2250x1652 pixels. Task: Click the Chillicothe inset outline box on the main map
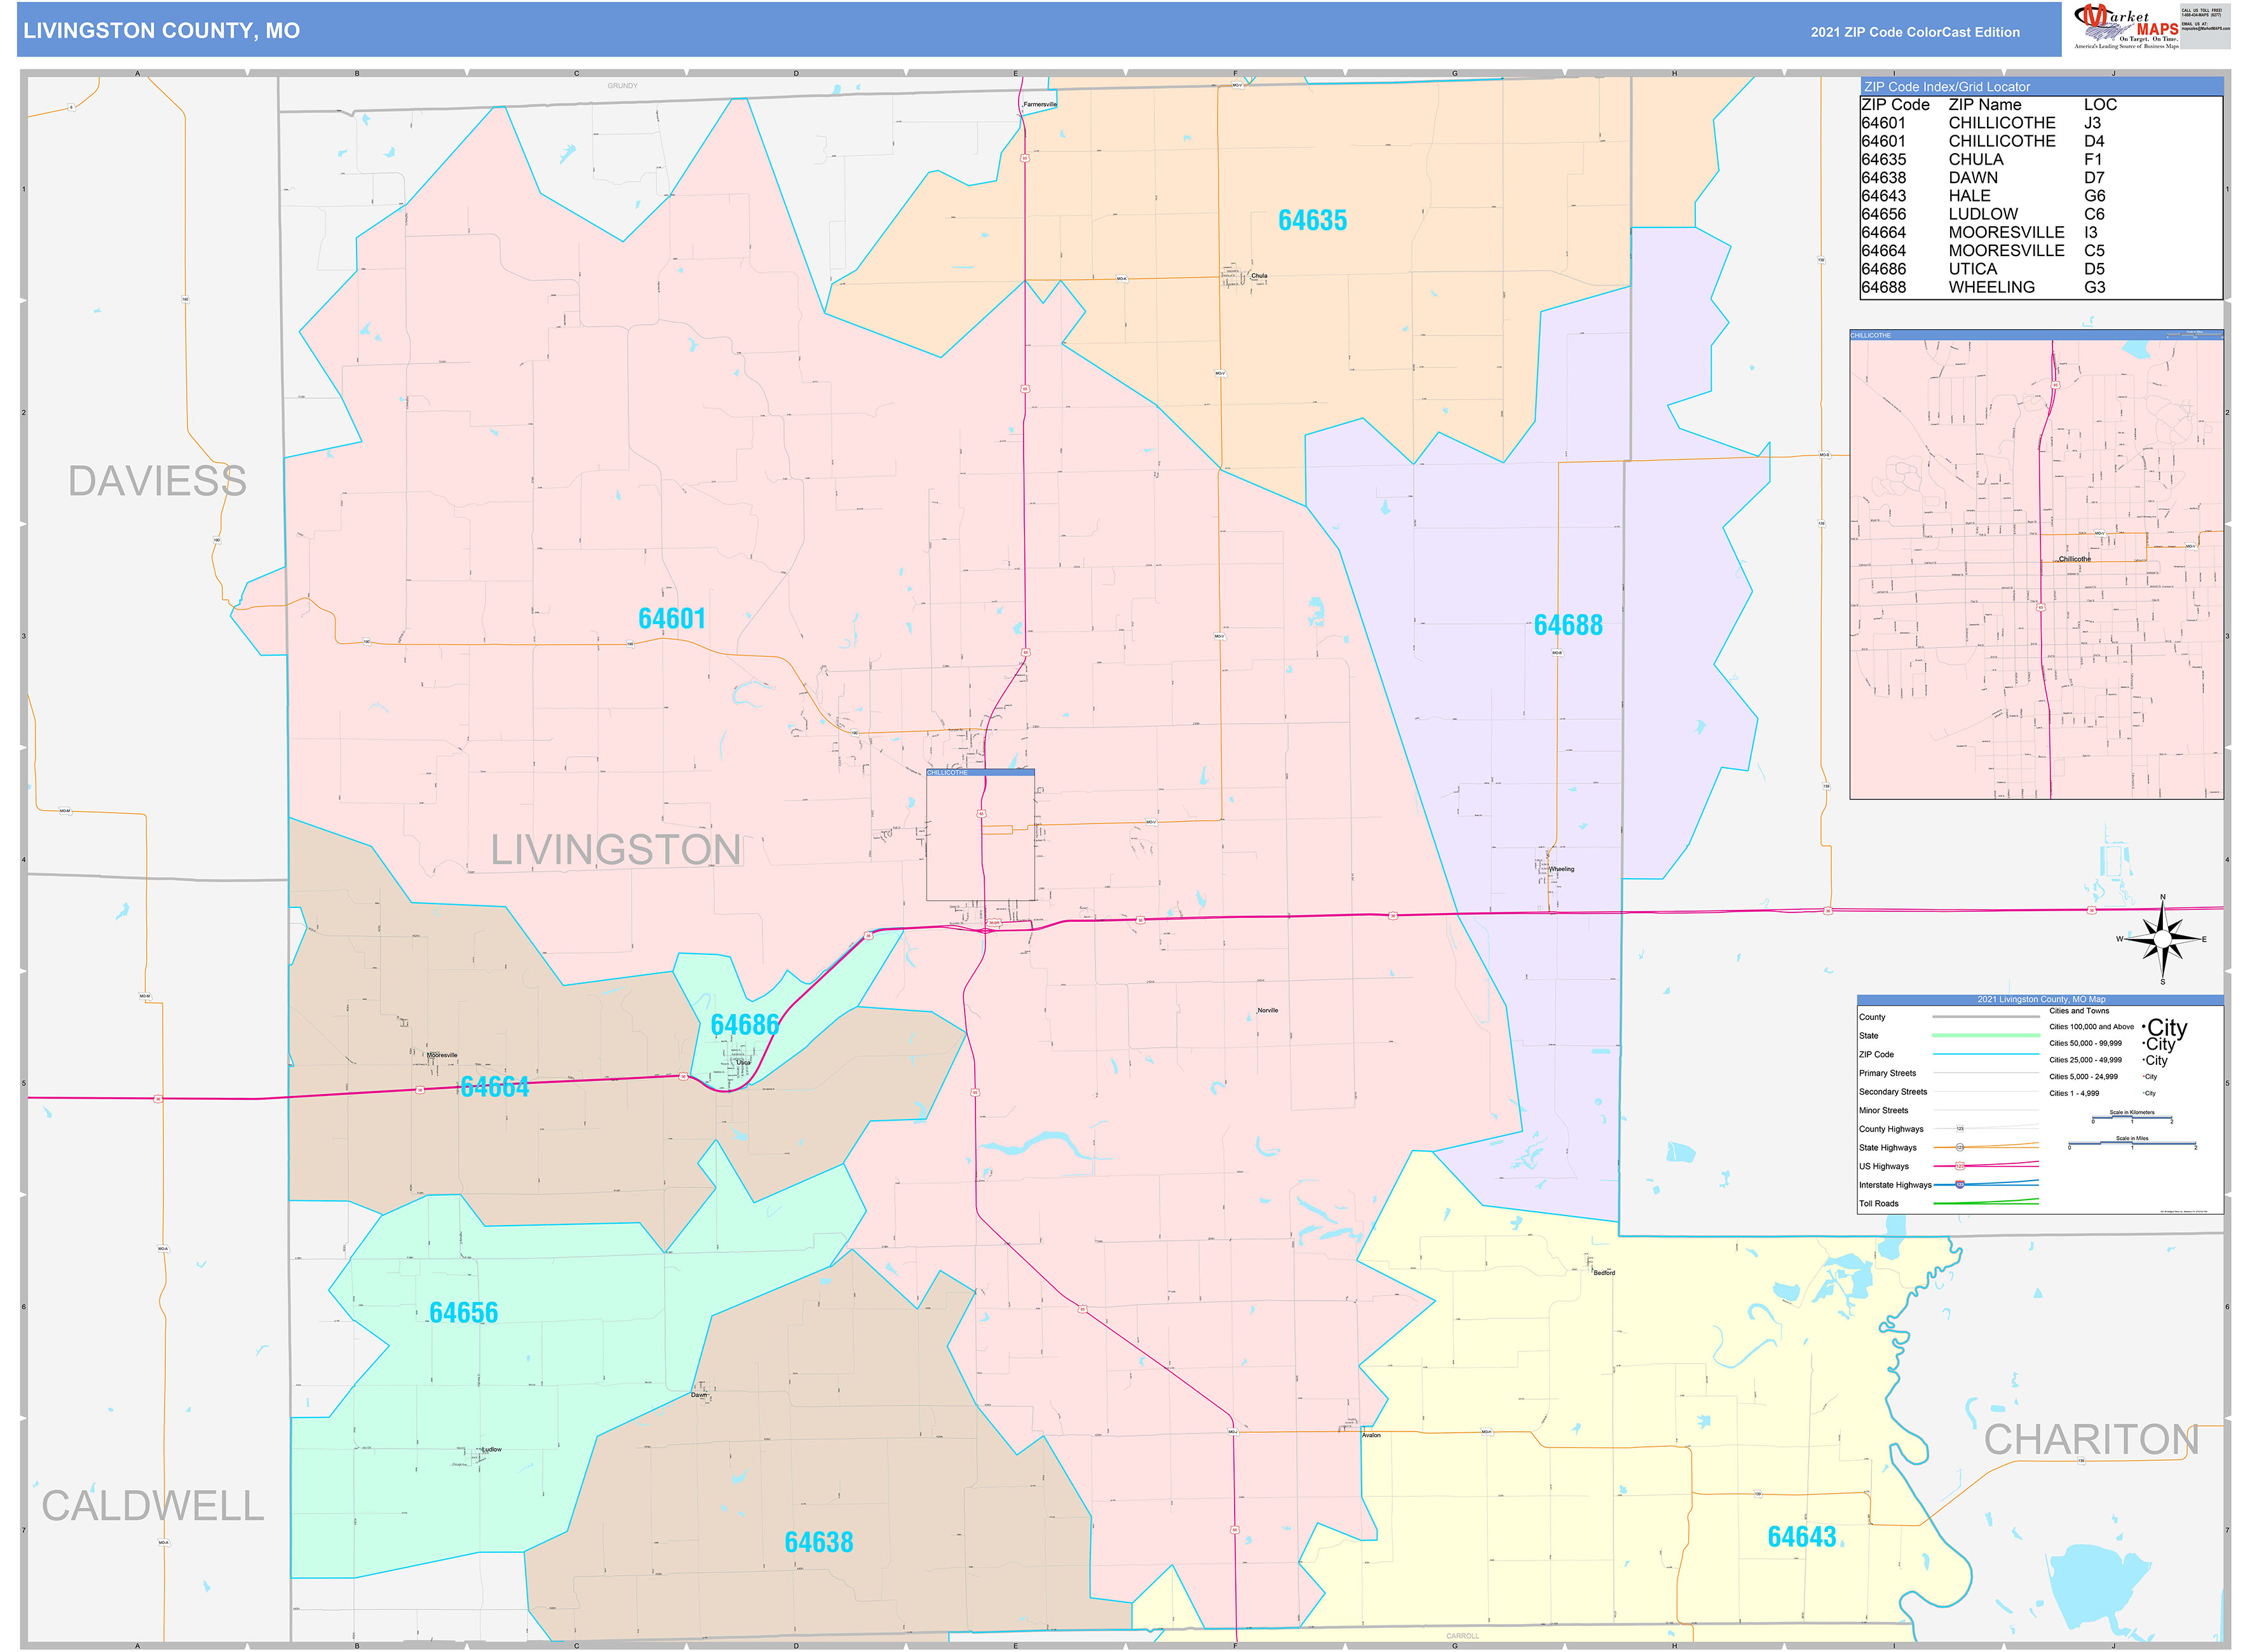click(x=980, y=835)
